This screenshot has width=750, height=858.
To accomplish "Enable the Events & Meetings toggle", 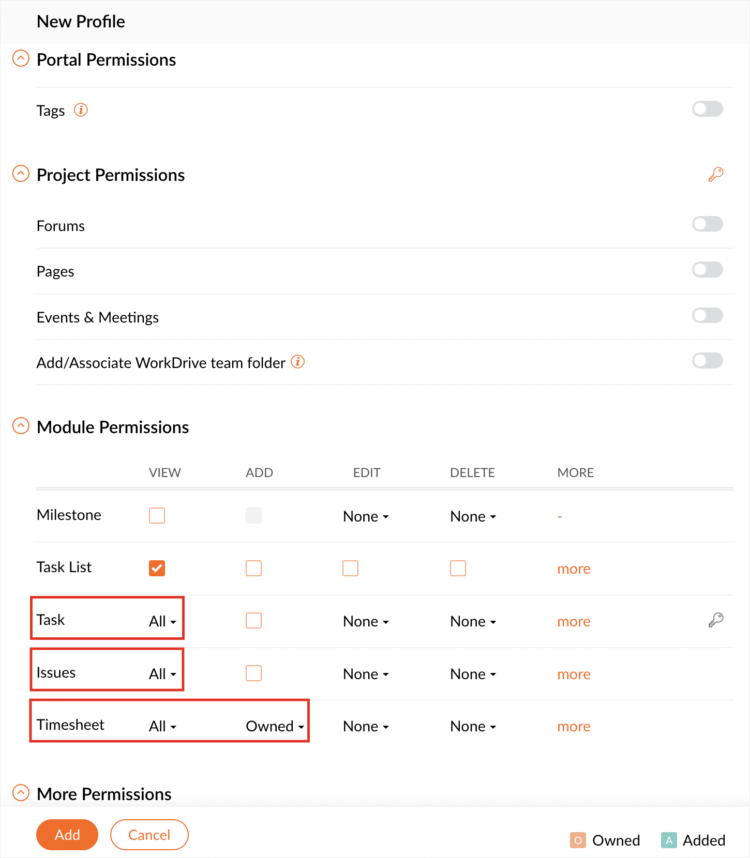I will coord(707,315).
